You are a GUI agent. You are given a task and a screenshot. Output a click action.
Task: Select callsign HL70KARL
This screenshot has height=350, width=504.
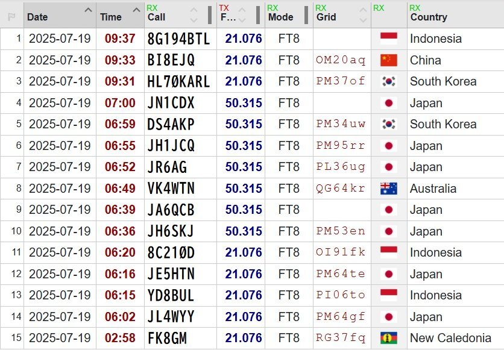coord(178,81)
